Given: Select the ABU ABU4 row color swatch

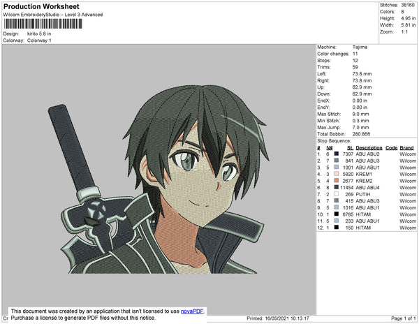Looking at the screenshot, I should click(x=337, y=187).
